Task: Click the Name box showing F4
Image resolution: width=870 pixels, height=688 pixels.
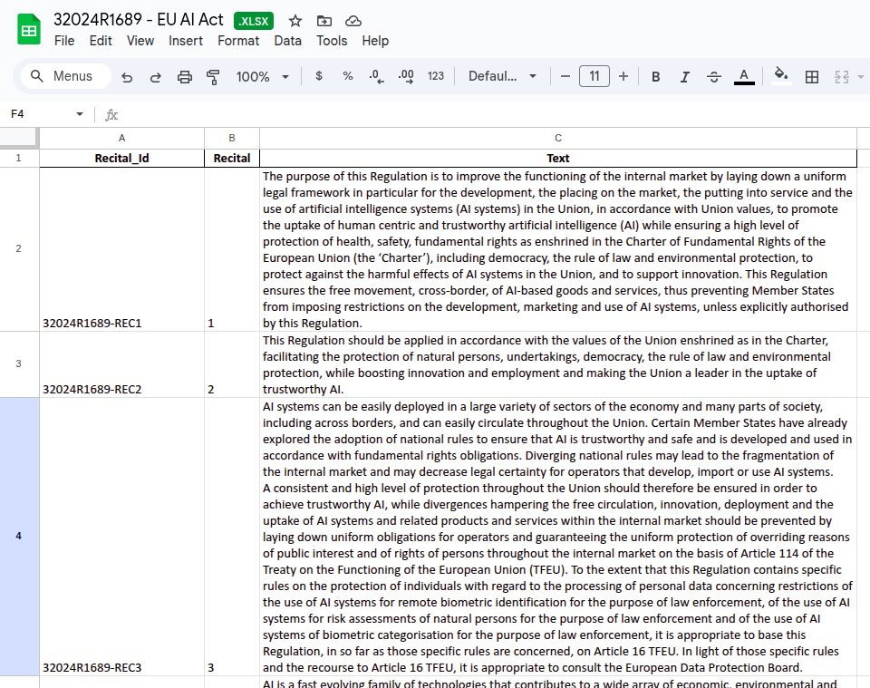Action: pos(40,113)
